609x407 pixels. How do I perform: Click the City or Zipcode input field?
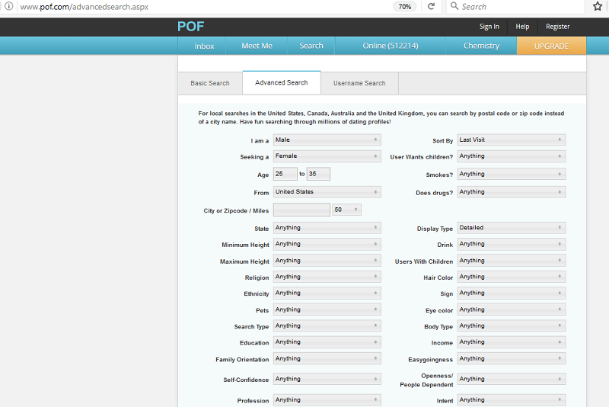click(x=301, y=210)
